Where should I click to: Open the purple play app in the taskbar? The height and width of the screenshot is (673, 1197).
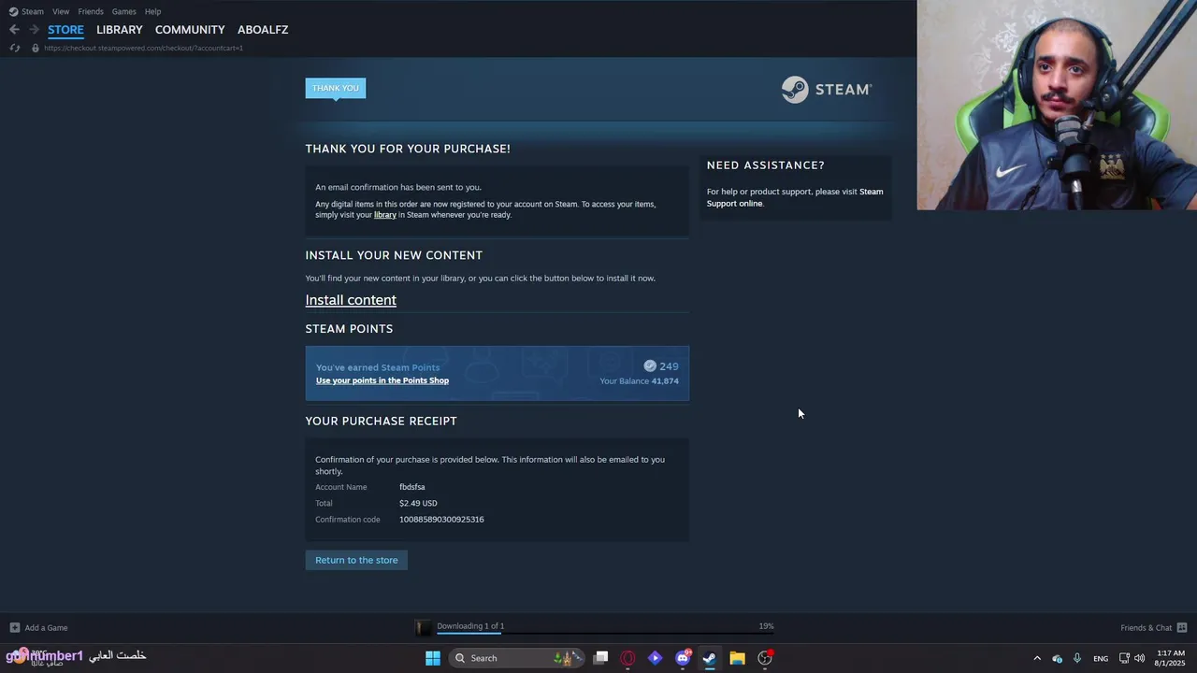[655, 658]
